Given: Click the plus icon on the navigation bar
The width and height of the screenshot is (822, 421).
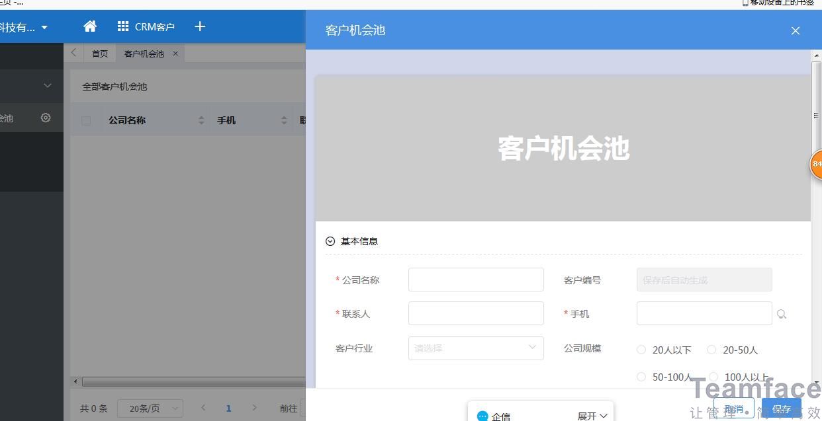Looking at the screenshot, I should [200, 26].
